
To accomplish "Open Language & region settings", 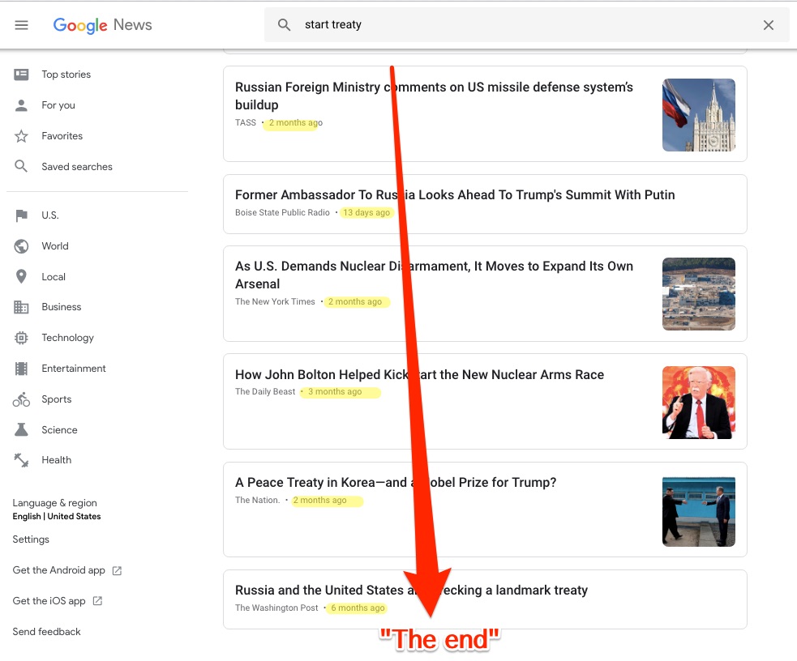I will click(57, 510).
